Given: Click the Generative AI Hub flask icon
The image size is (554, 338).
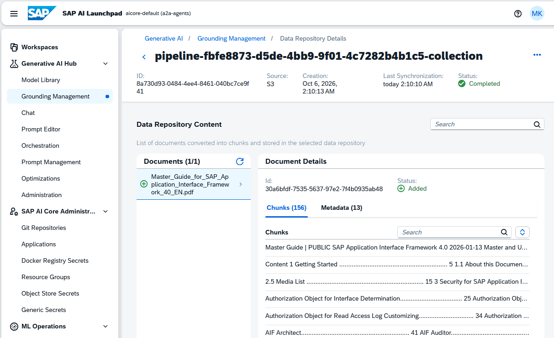Looking at the screenshot, I should [14, 63].
